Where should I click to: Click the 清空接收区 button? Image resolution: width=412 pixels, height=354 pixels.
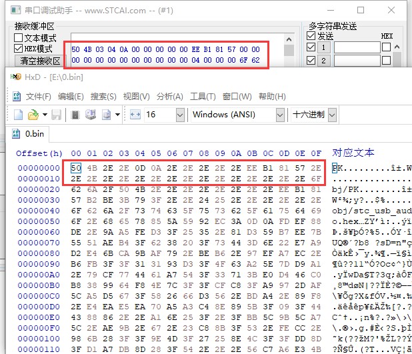click(40, 61)
